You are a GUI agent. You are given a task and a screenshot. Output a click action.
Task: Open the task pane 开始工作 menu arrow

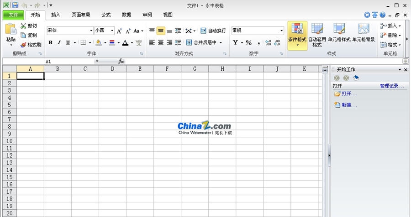(400, 70)
